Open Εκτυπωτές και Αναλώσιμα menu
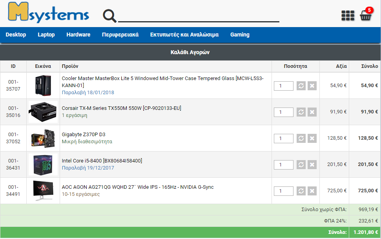The height and width of the screenshot is (239, 381). coord(184,35)
